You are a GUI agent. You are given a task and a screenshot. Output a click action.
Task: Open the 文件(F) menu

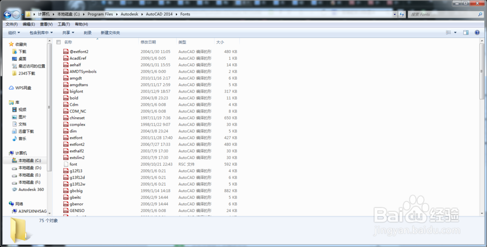tap(12, 24)
